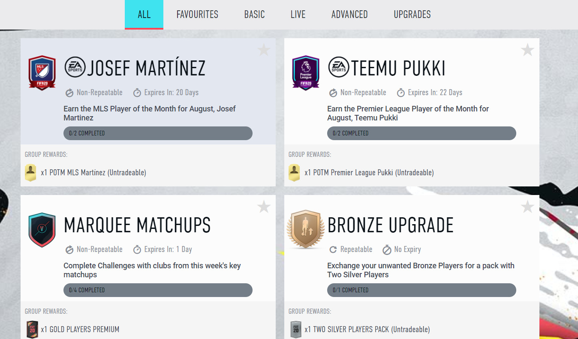Click the Bronze Upgrade 0/1 completed progress bar
The width and height of the screenshot is (578, 339).
click(421, 290)
